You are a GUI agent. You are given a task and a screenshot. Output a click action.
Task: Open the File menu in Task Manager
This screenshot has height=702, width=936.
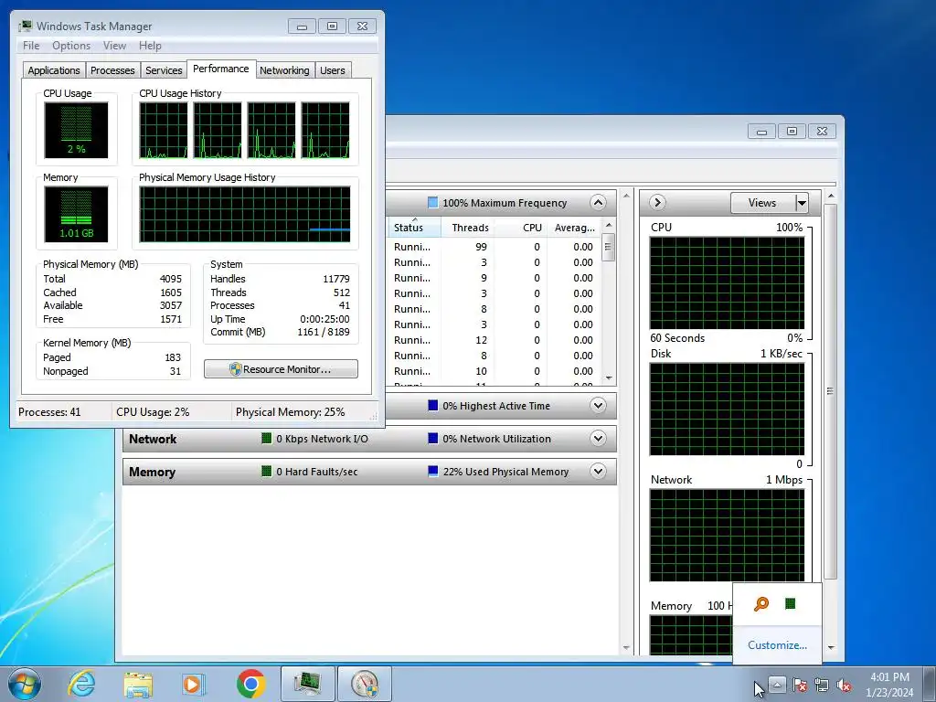pos(31,46)
